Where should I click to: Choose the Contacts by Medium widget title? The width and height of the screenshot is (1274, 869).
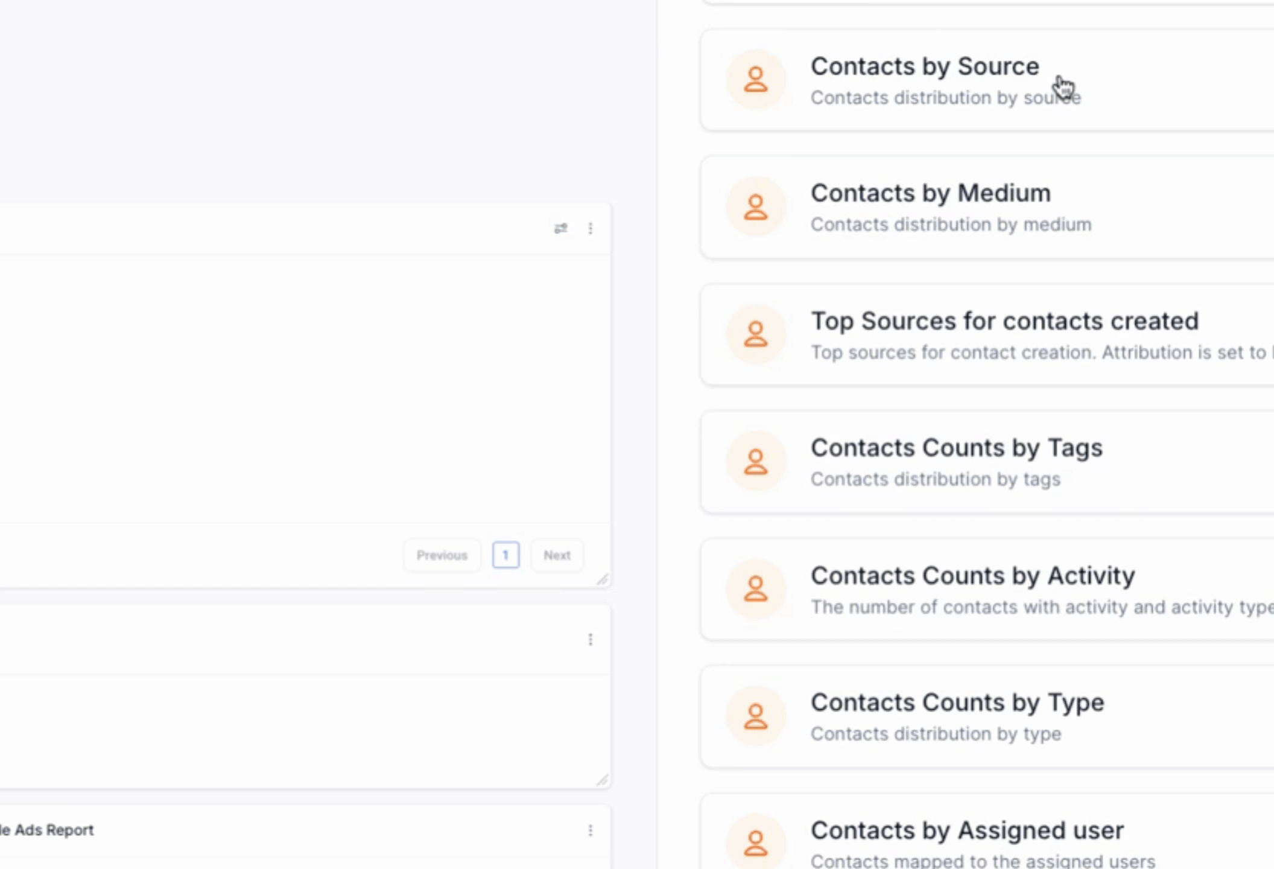tap(930, 193)
